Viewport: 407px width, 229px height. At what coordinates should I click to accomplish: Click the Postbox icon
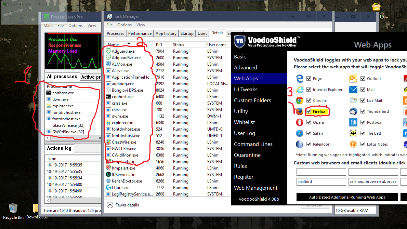353,122
